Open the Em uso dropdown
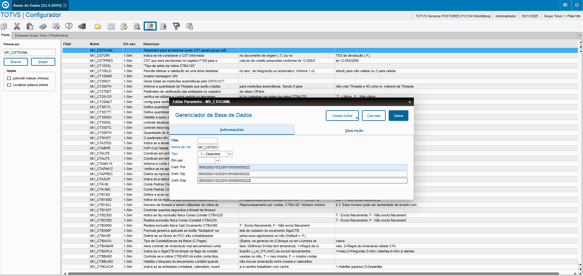 pyautogui.click(x=218, y=161)
